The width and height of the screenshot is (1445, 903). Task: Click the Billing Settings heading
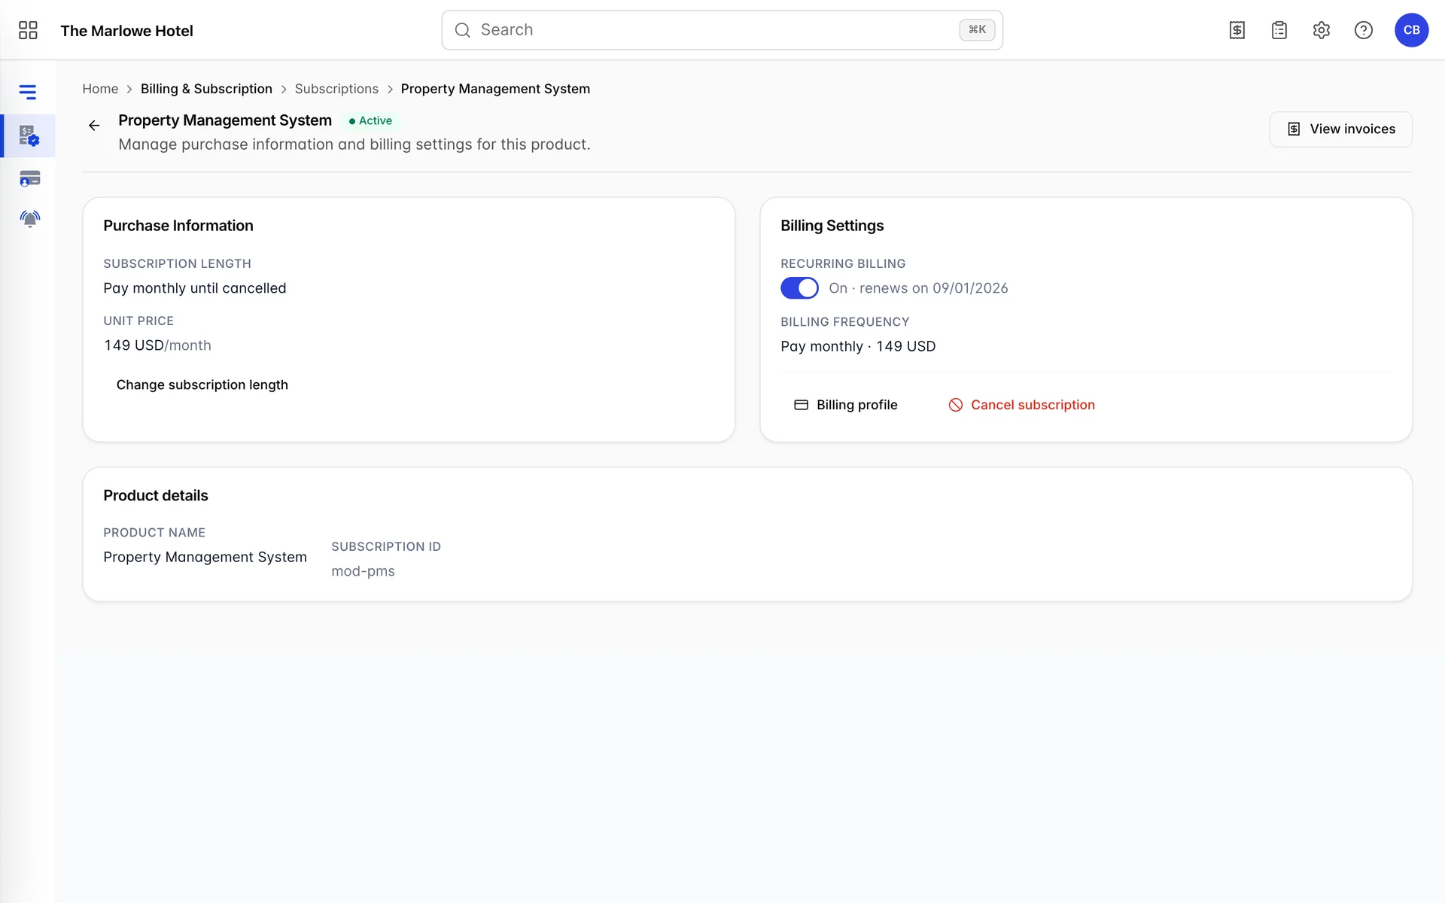click(832, 226)
